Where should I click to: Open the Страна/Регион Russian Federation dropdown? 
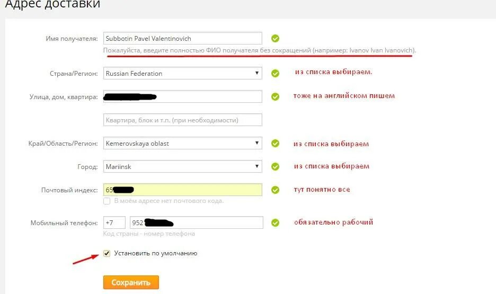[x=182, y=74]
